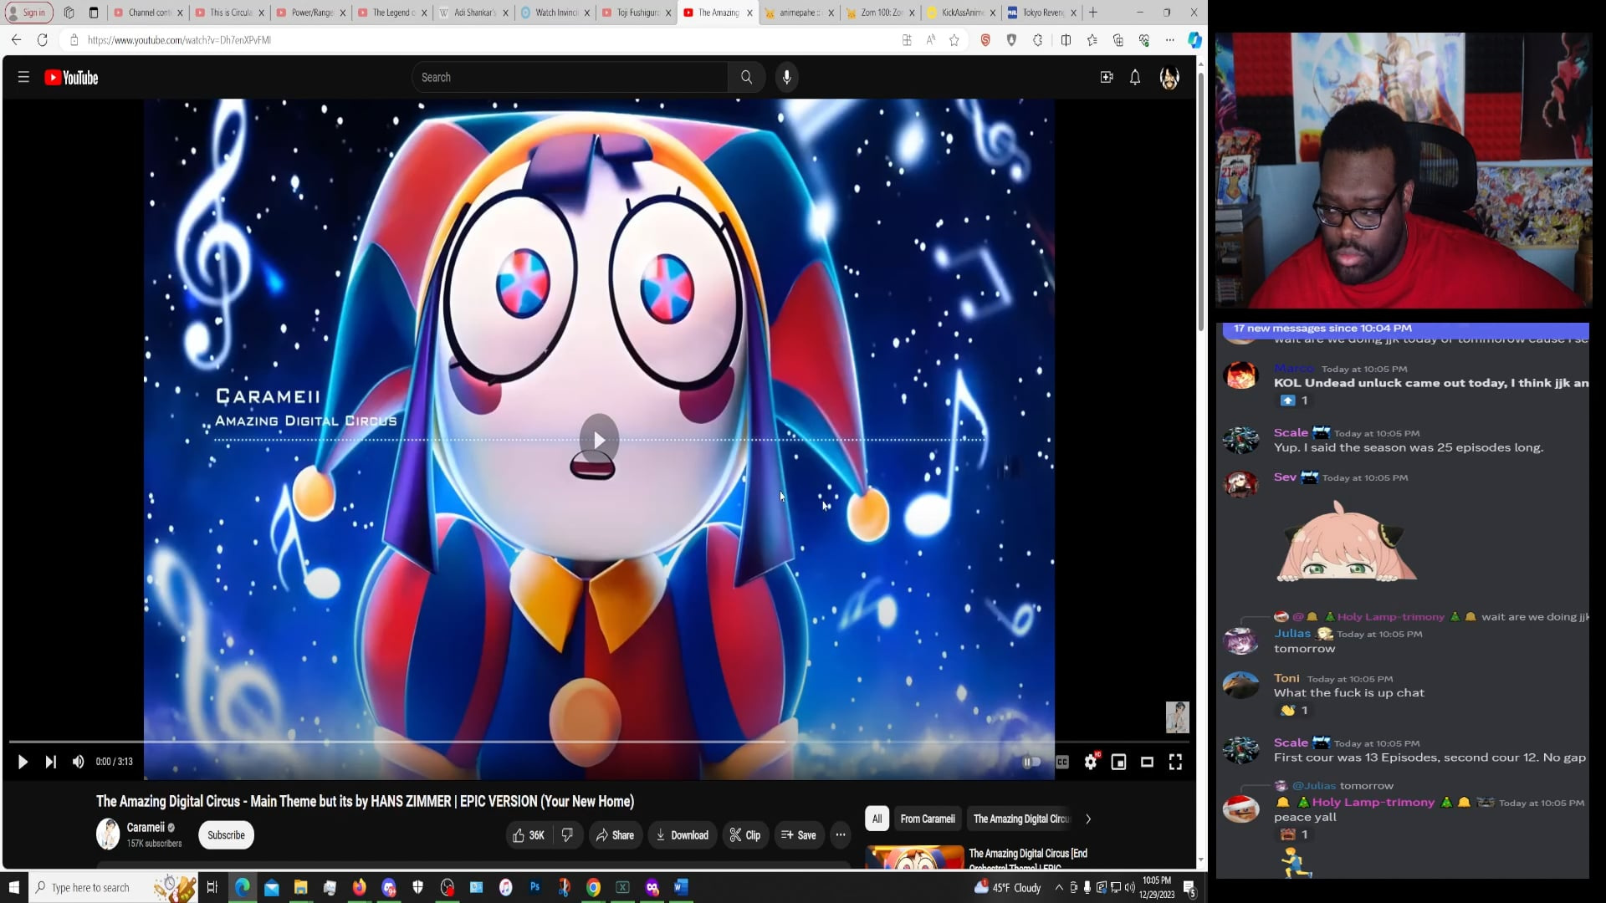Open split screen in the browser
This screenshot has height=903, width=1606.
pos(1066,40)
